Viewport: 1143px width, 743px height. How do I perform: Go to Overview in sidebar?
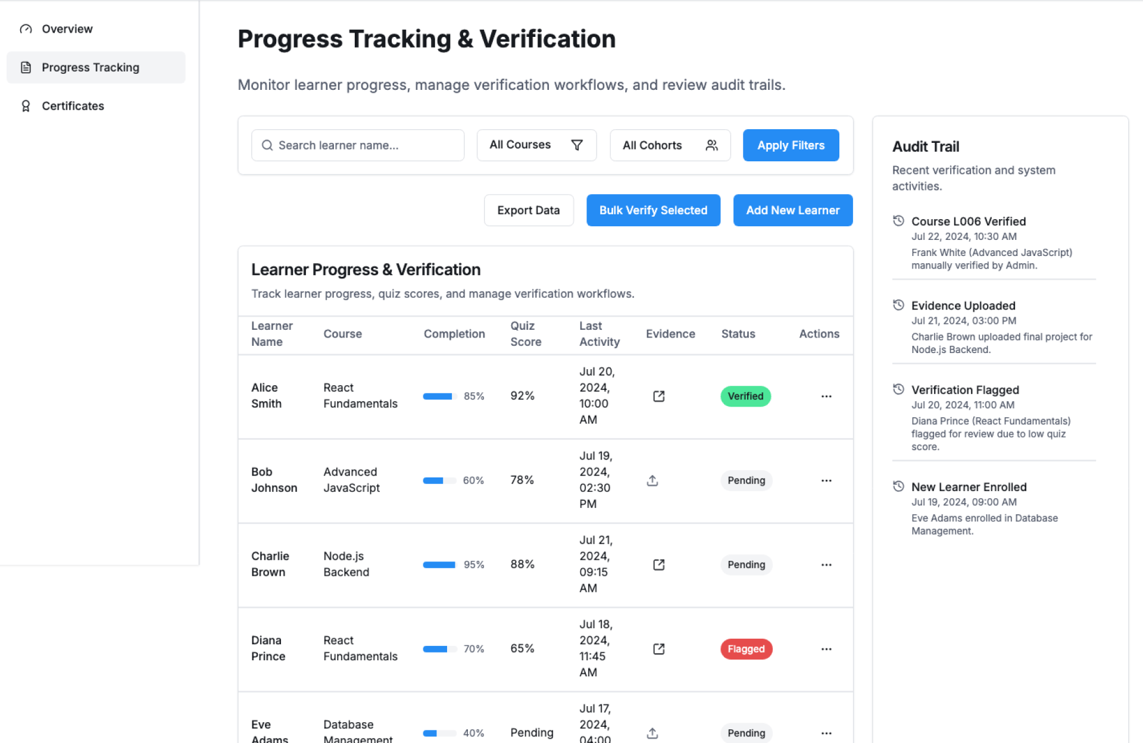click(67, 29)
